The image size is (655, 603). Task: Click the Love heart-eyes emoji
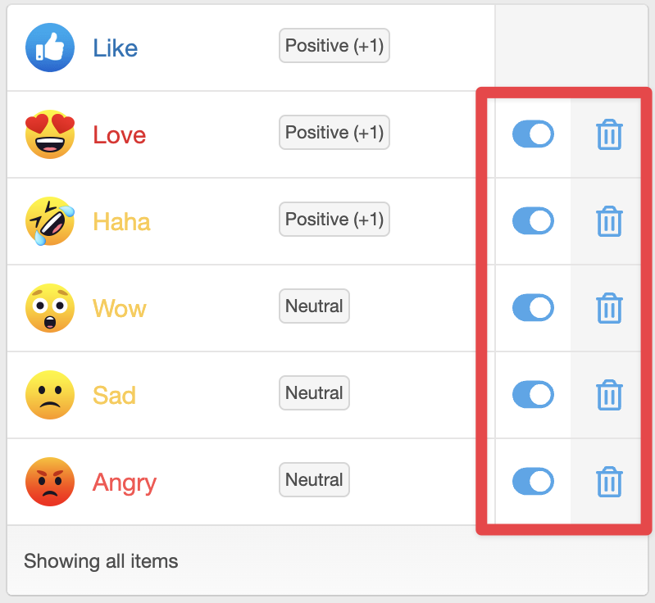(x=50, y=134)
